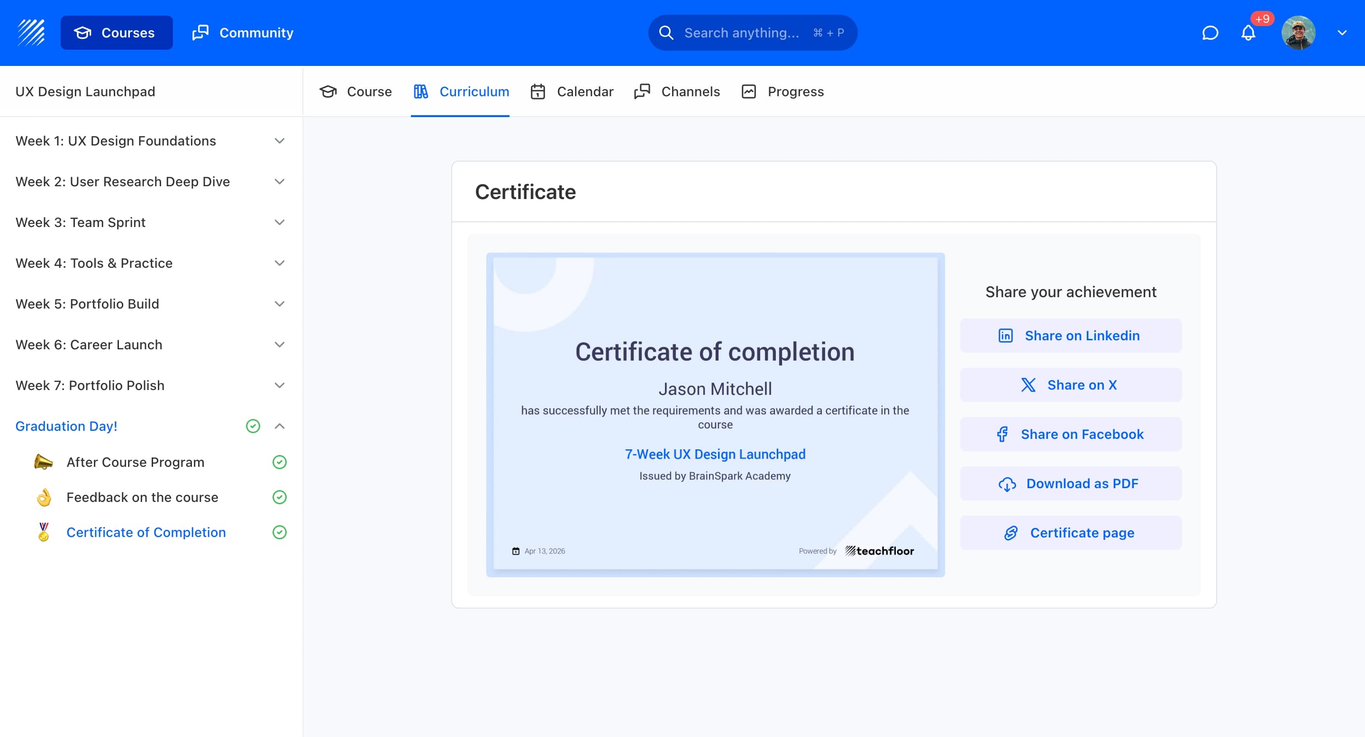Expand Week 3: Team Sprint chevron
Screen dimensions: 1365x737
pos(280,223)
